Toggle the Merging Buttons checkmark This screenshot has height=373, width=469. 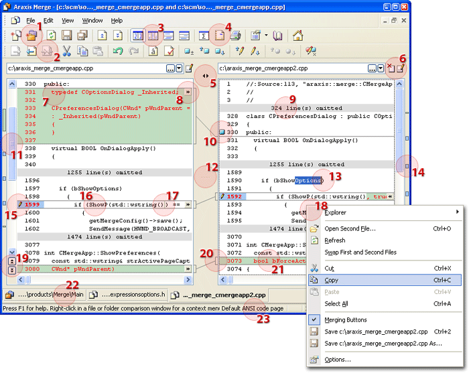point(314,320)
